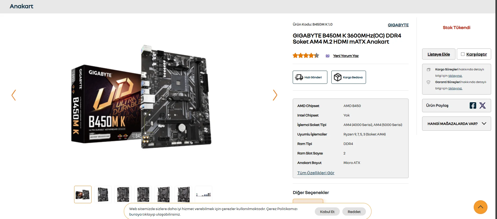Show previous product image with left arrow
The height and width of the screenshot is (219, 497).
[14, 95]
